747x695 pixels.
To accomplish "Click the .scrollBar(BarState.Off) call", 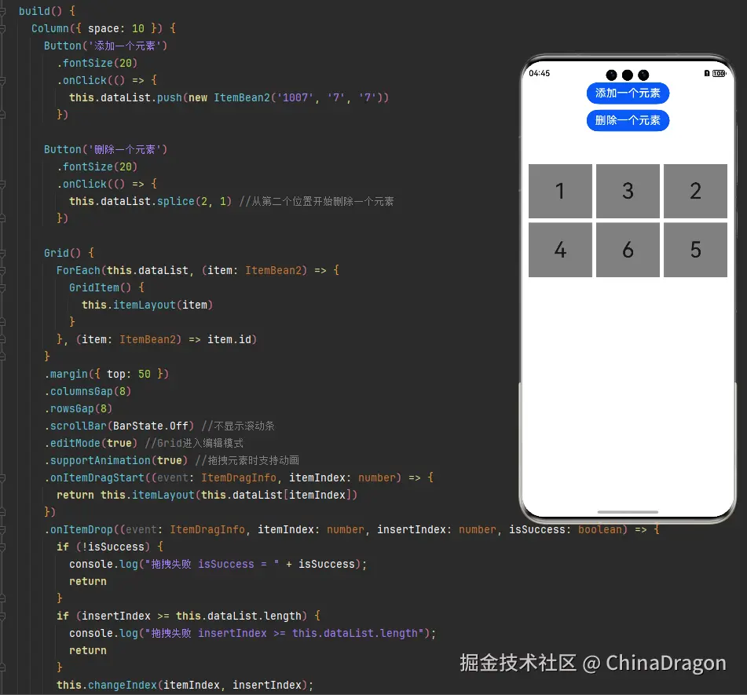I will [119, 426].
